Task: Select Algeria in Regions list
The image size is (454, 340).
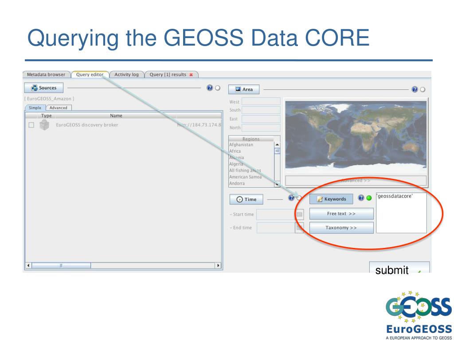Action: pyautogui.click(x=236, y=164)
